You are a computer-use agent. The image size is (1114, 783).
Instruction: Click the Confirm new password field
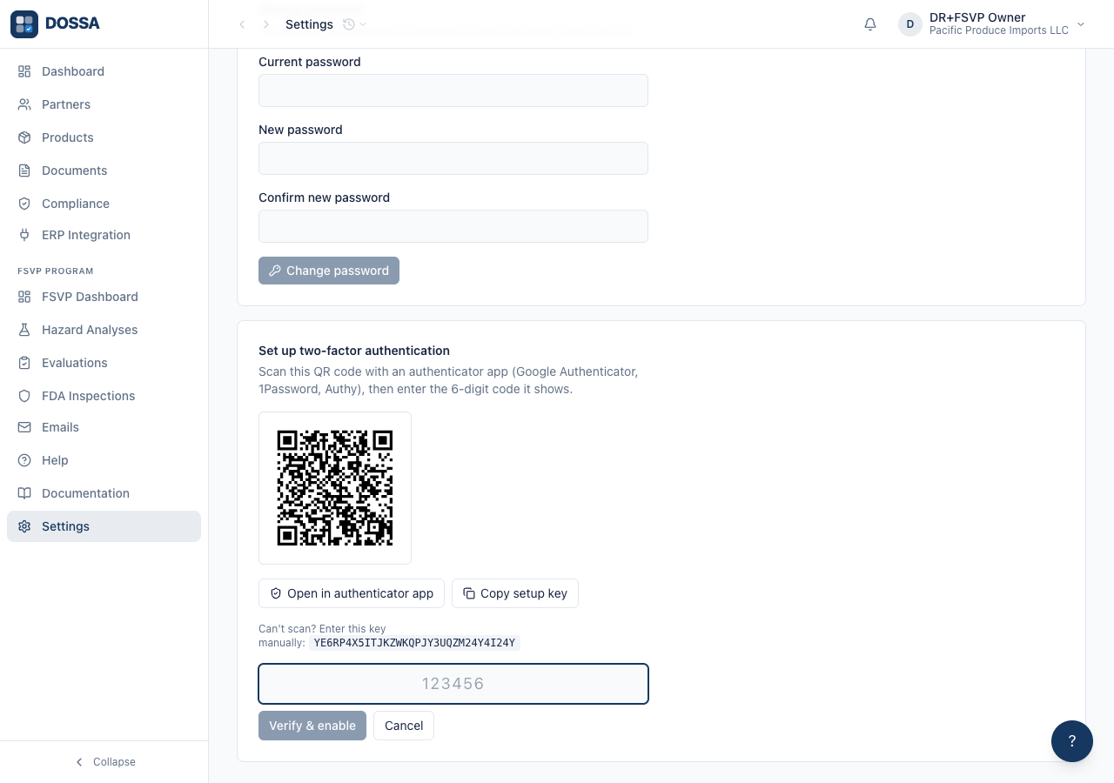coord(453,226)
